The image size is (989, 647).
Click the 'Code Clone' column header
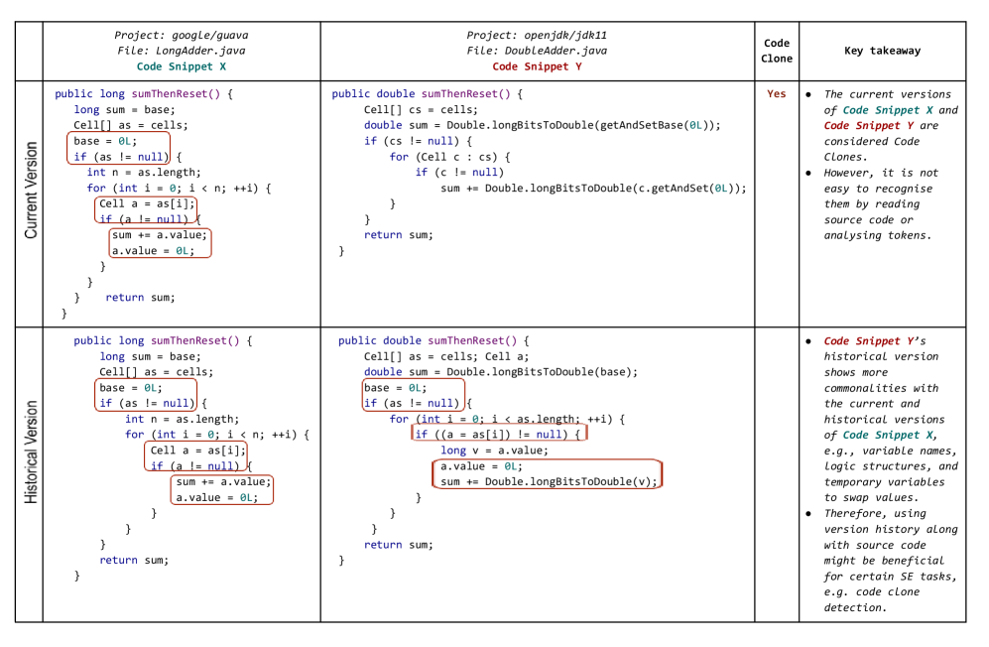(777, 51)
